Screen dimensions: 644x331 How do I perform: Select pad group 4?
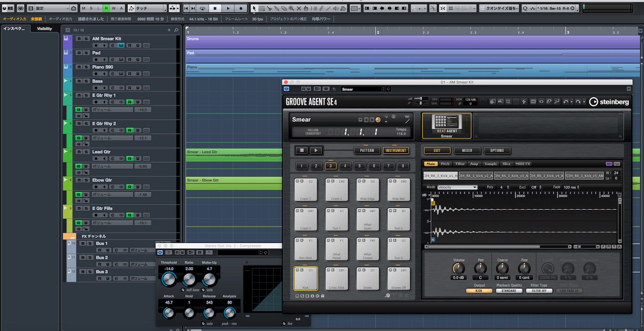click(345, 166)
